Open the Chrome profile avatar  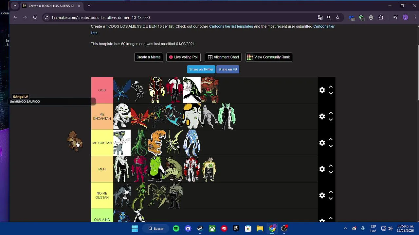405,18
